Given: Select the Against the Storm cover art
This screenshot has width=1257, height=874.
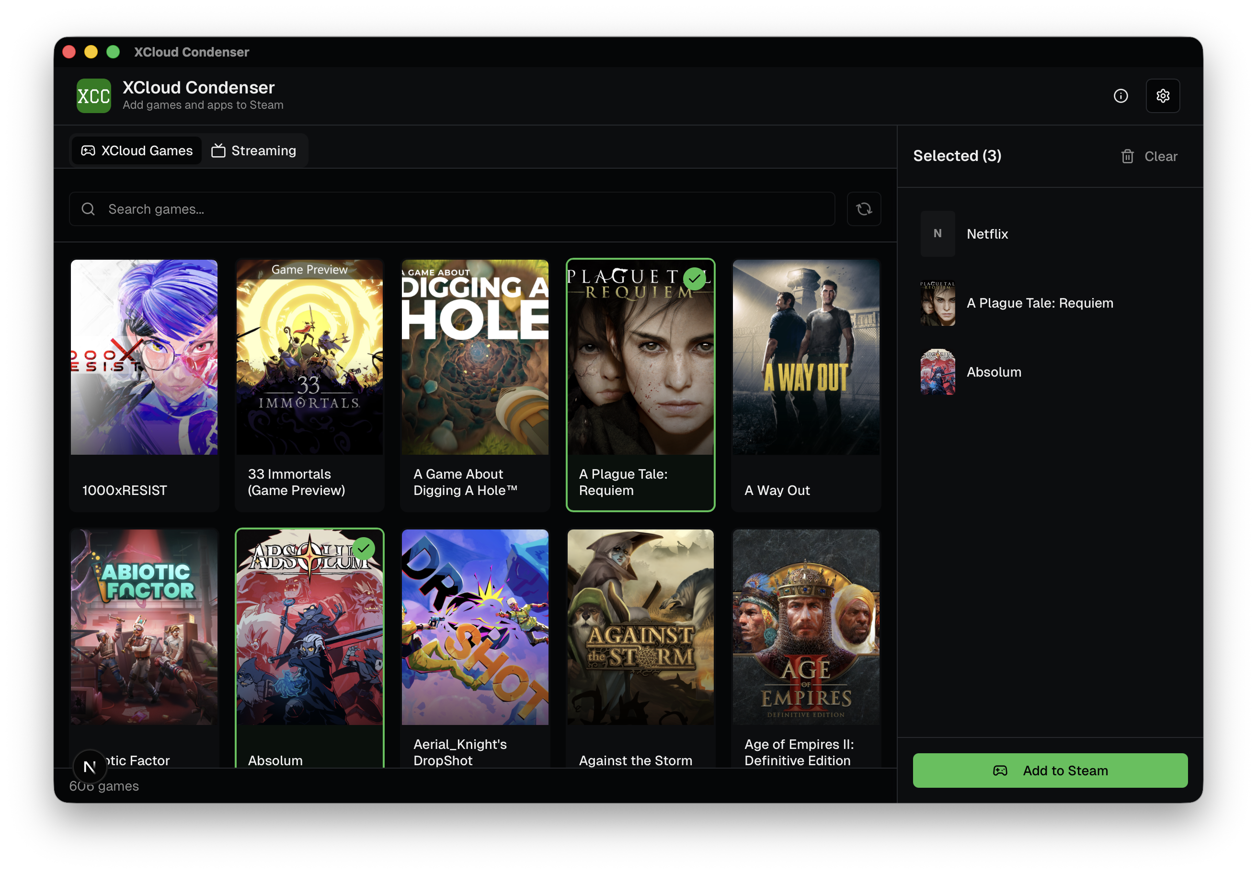Looking at the screenshot, I should pyautogui.click(x=640, y=627).
